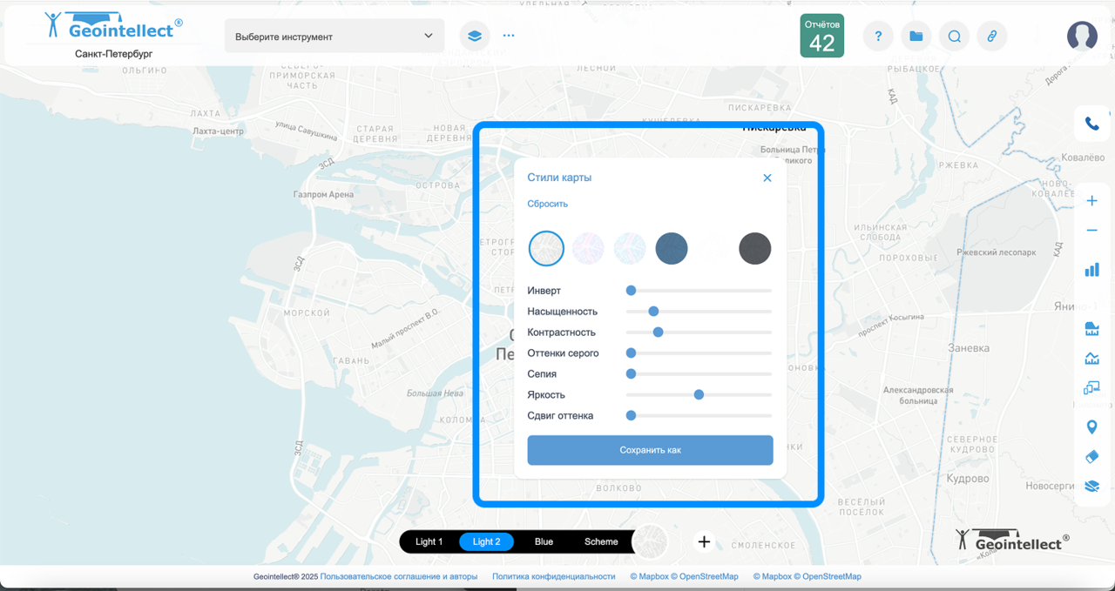This screenshot has height=591, width=1115.
Task: Switch to the Light 1 map style
Action: point(429,541)
